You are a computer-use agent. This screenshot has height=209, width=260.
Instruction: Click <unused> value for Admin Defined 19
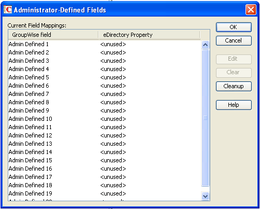[x=113, y=193]
